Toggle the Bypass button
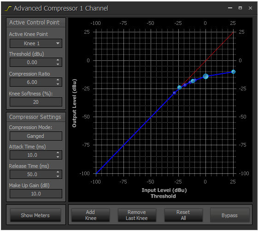Screen dimensions: 258x231 click(x=229, y=215)
